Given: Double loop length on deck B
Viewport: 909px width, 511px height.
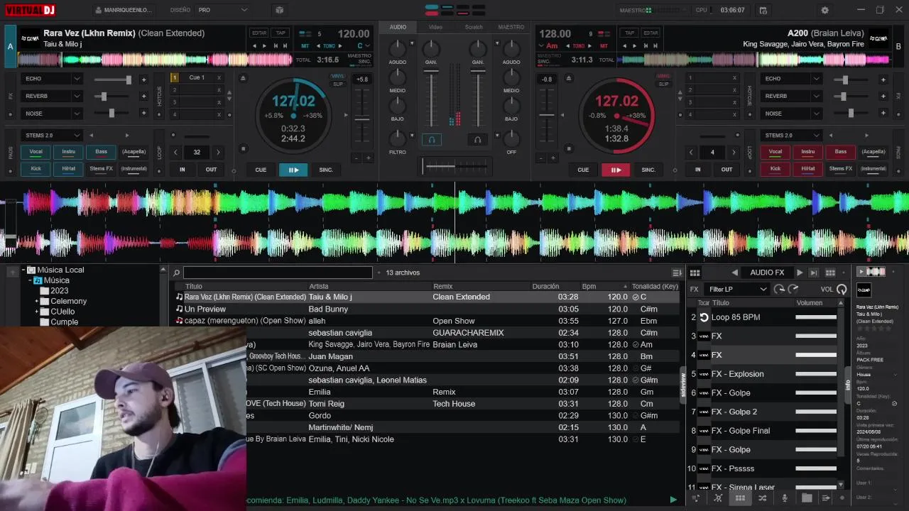Looking at the screenshot, I should click(733, 152).
